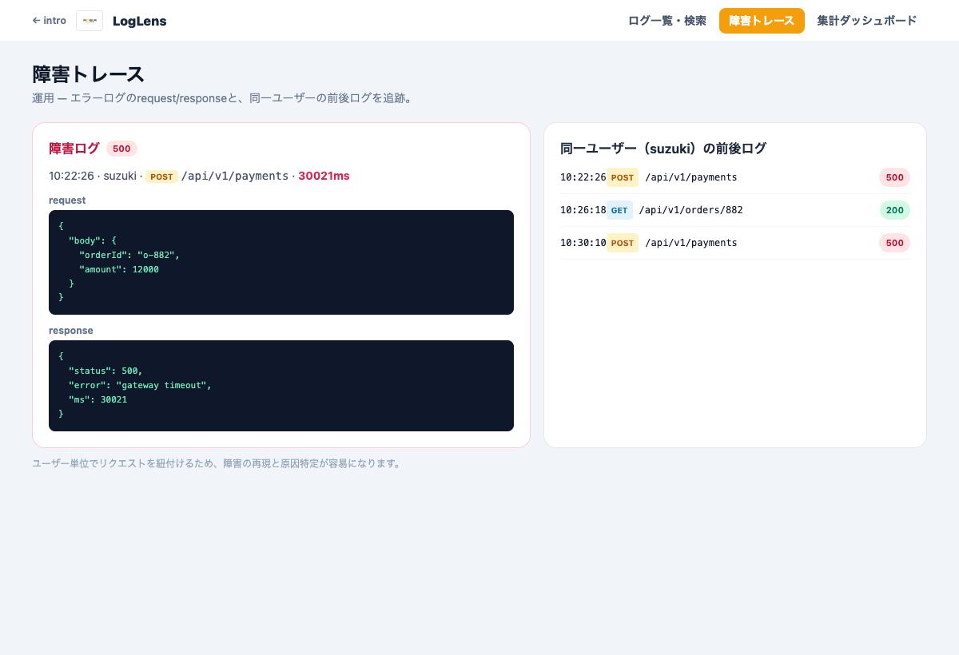Click the LogLens app title
Screen dimensions: 959x655
click(140, 21)
